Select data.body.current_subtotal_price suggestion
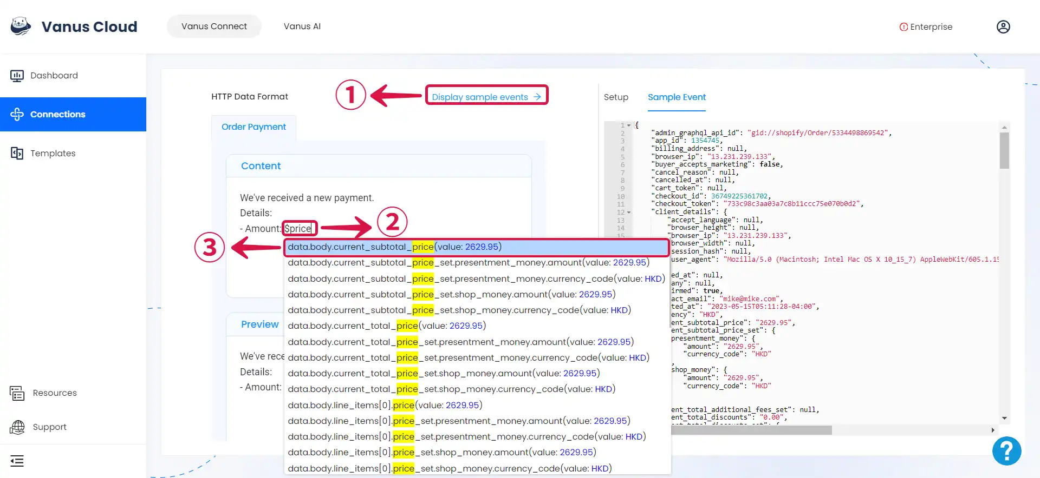The width and height of the screenshot is (1040, 478). (477, 247)
